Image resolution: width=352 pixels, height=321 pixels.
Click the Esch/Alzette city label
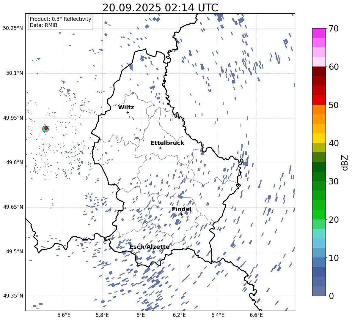pyautogui.click(x=150, y=247)
